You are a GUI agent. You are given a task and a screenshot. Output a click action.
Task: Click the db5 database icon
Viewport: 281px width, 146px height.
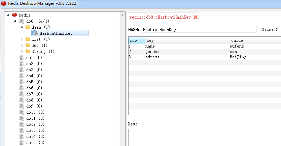pos(22,82)
